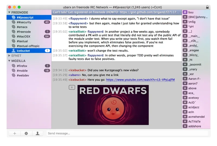Viewport: 217px width, 146px height.
Task: Click the #emacs chat bubble icon
Action: [x=14, y=27]
